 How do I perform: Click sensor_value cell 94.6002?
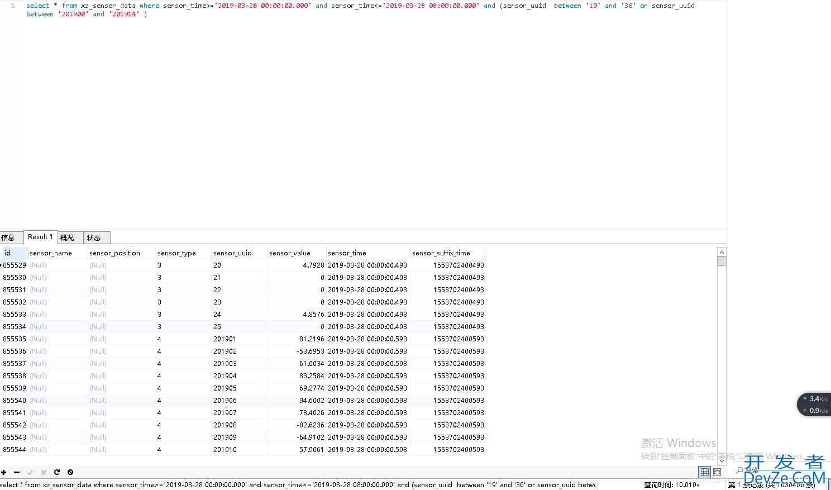tap(297, 400)
